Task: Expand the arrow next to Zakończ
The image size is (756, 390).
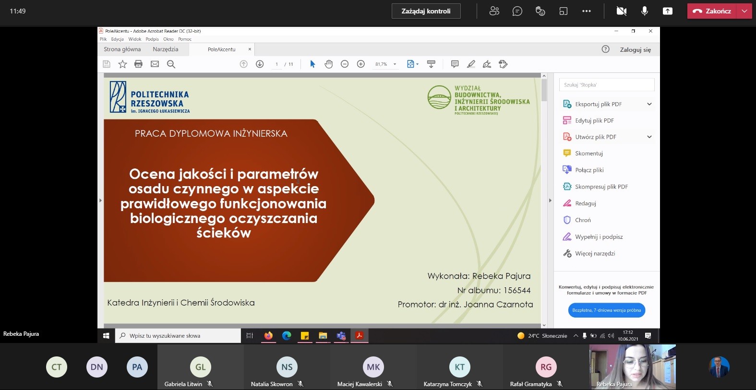Action: [744, 11]
